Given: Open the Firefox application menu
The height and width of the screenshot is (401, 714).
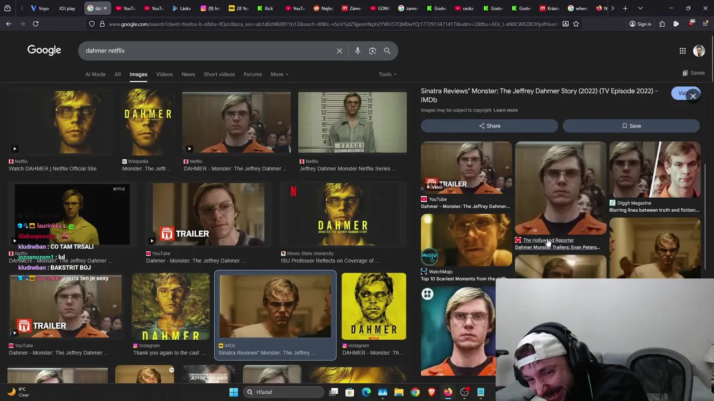Looking at the screenshot, I should point(705,24).
